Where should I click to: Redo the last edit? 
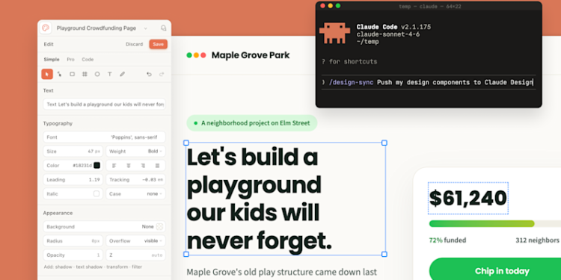click(162, 74)
